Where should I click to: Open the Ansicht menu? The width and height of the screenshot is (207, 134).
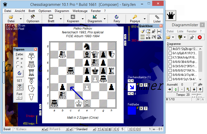[x=20, y=11]
